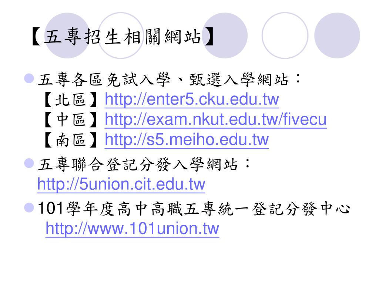Viewport: 379px width, 284px height.
Task: Open the 5union.cit.edu.tw link
Action: pos(121,184)
